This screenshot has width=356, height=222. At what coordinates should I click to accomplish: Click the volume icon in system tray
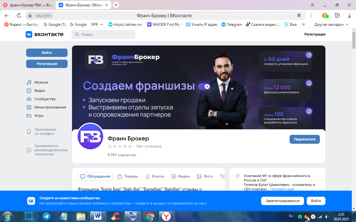327,216
